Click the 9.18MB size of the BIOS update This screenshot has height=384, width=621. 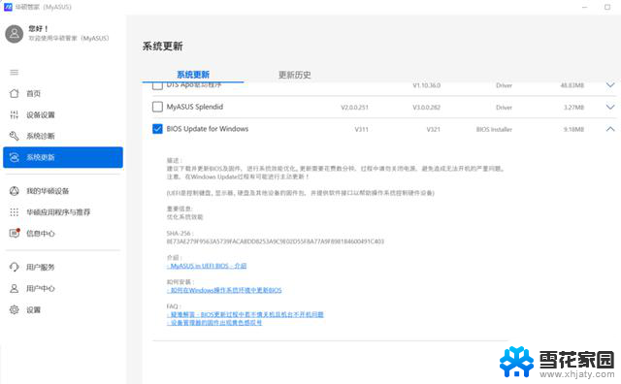coord(573,129)
